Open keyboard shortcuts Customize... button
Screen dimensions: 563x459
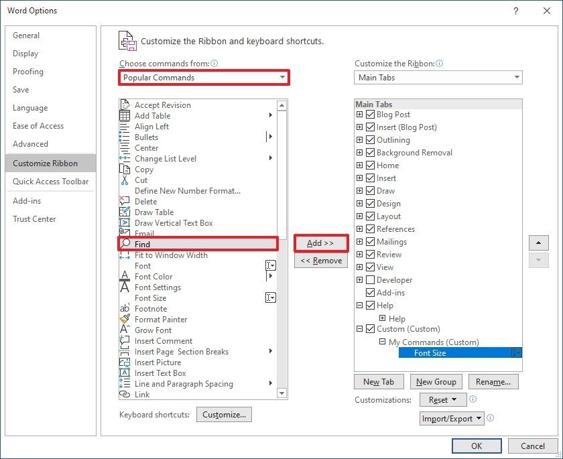[224, 415]
